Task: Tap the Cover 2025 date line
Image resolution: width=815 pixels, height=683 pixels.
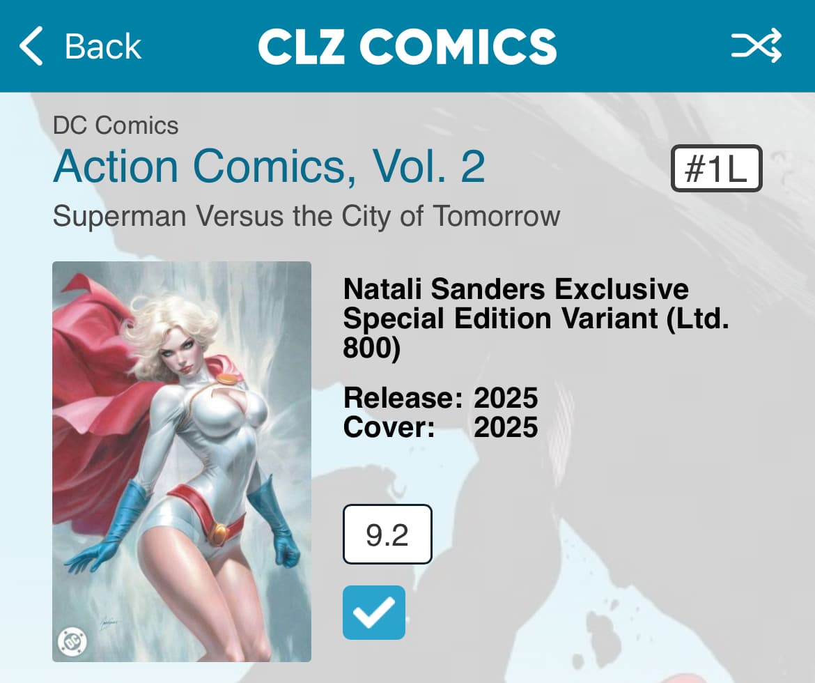Action: 440,428
